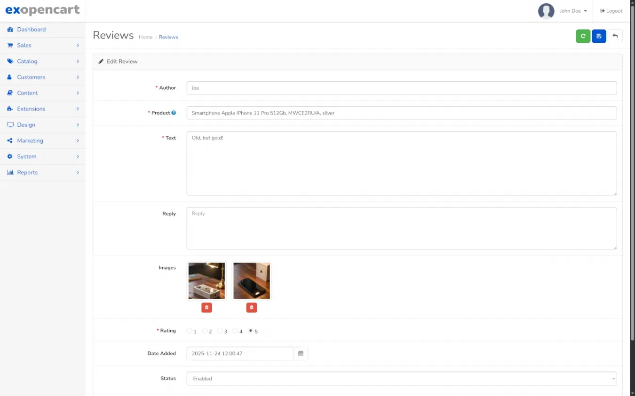Click the first review image thumbnail
635x396 pixels.
pos(206,280)
